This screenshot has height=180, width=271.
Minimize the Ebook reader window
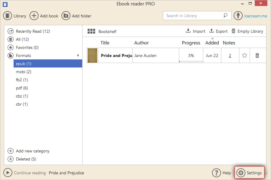point(242,4)
